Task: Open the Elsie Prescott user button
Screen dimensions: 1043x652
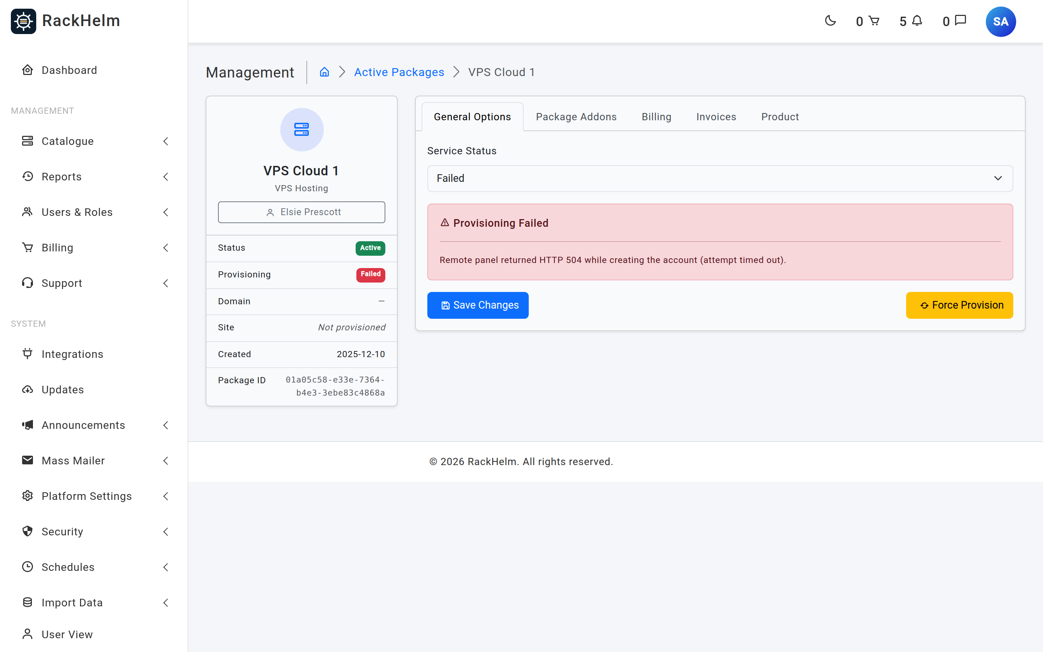Action: pos(301,212)
